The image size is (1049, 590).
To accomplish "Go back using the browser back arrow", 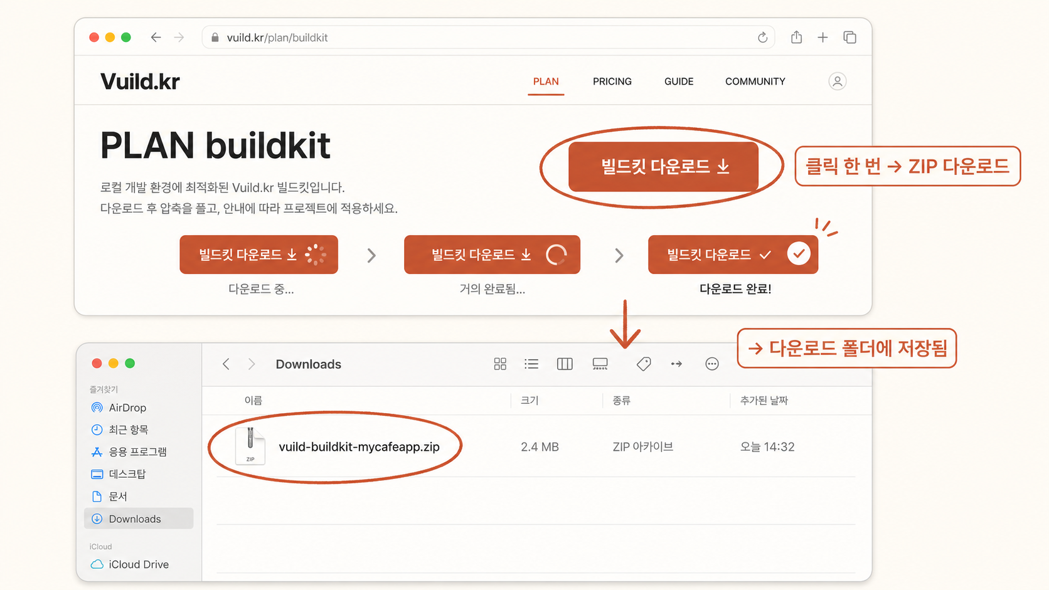I will point(156,38).
